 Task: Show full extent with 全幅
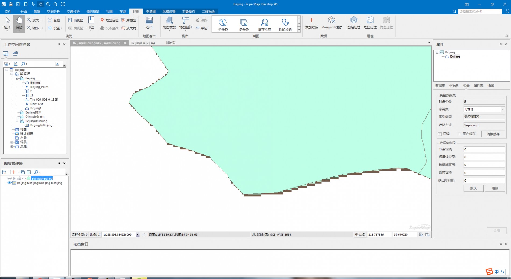point(54,20)
